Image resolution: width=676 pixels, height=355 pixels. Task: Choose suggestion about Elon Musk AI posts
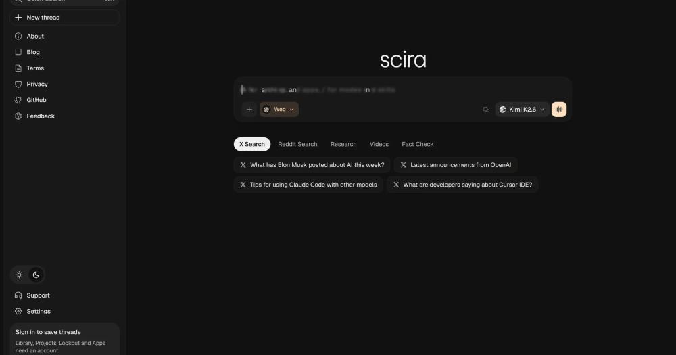tap(312, 165)
